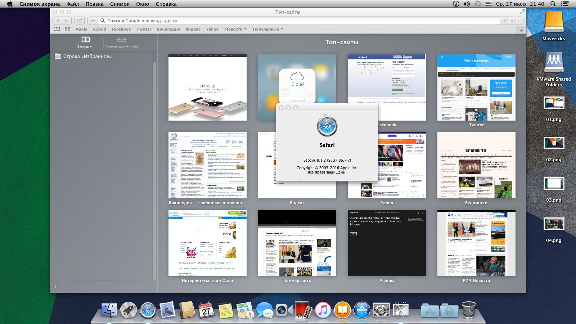Open the Apple favorites link
This screenshot has width=576, height=324.
81,29
